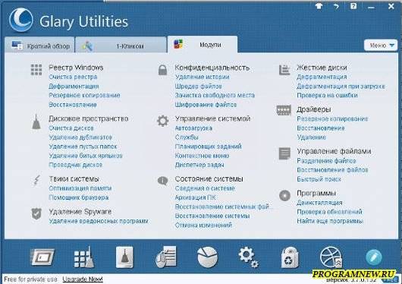Open Сведения о системе link
Viewport: 402px width, 284px height.
coord(205,188)
